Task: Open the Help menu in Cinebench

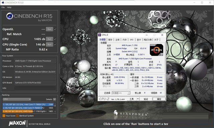Action: pos(9,7)
